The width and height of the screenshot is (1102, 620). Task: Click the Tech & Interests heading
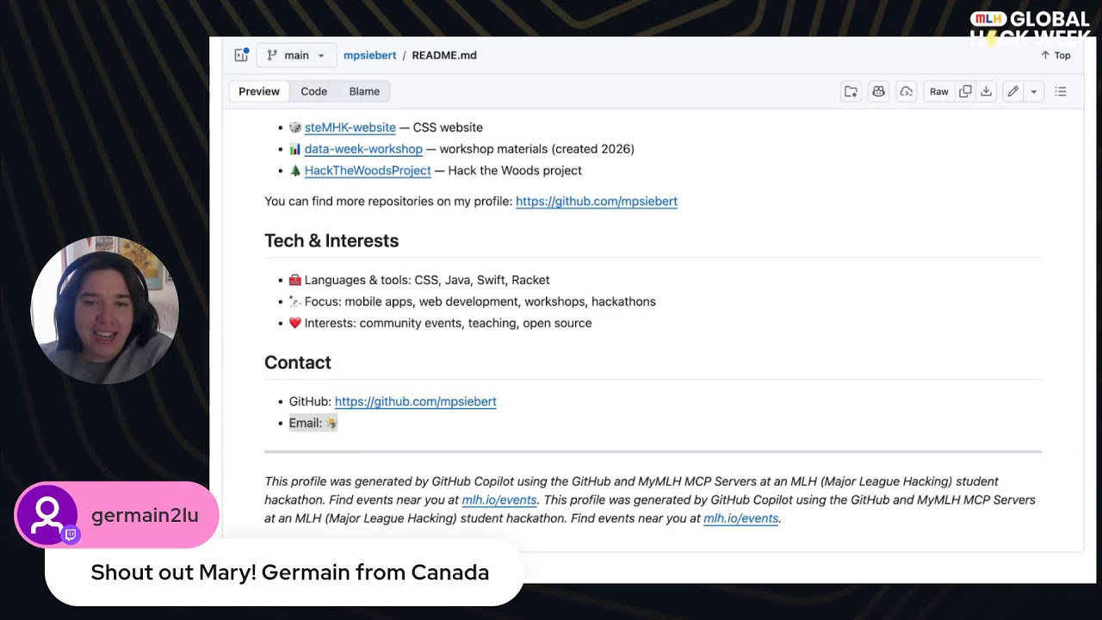tap(331, 241)
